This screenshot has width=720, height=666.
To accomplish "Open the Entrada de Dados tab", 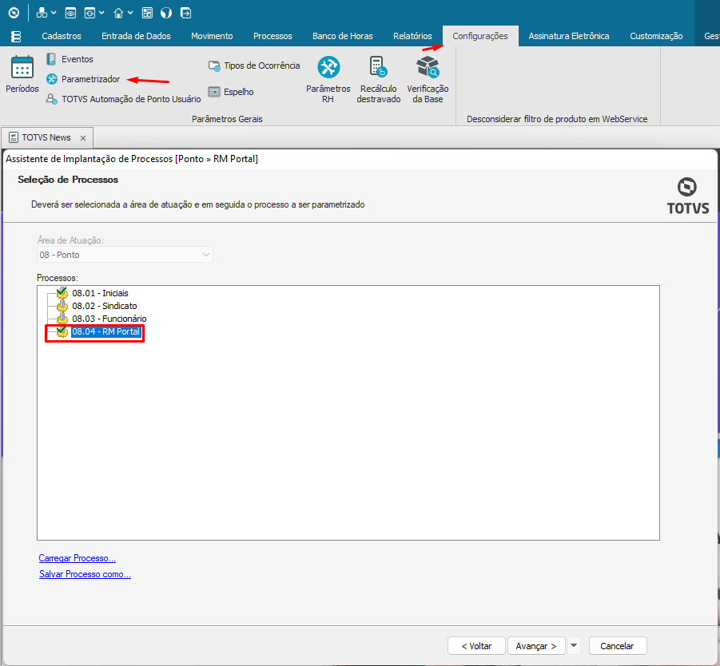I will [136, 36].
